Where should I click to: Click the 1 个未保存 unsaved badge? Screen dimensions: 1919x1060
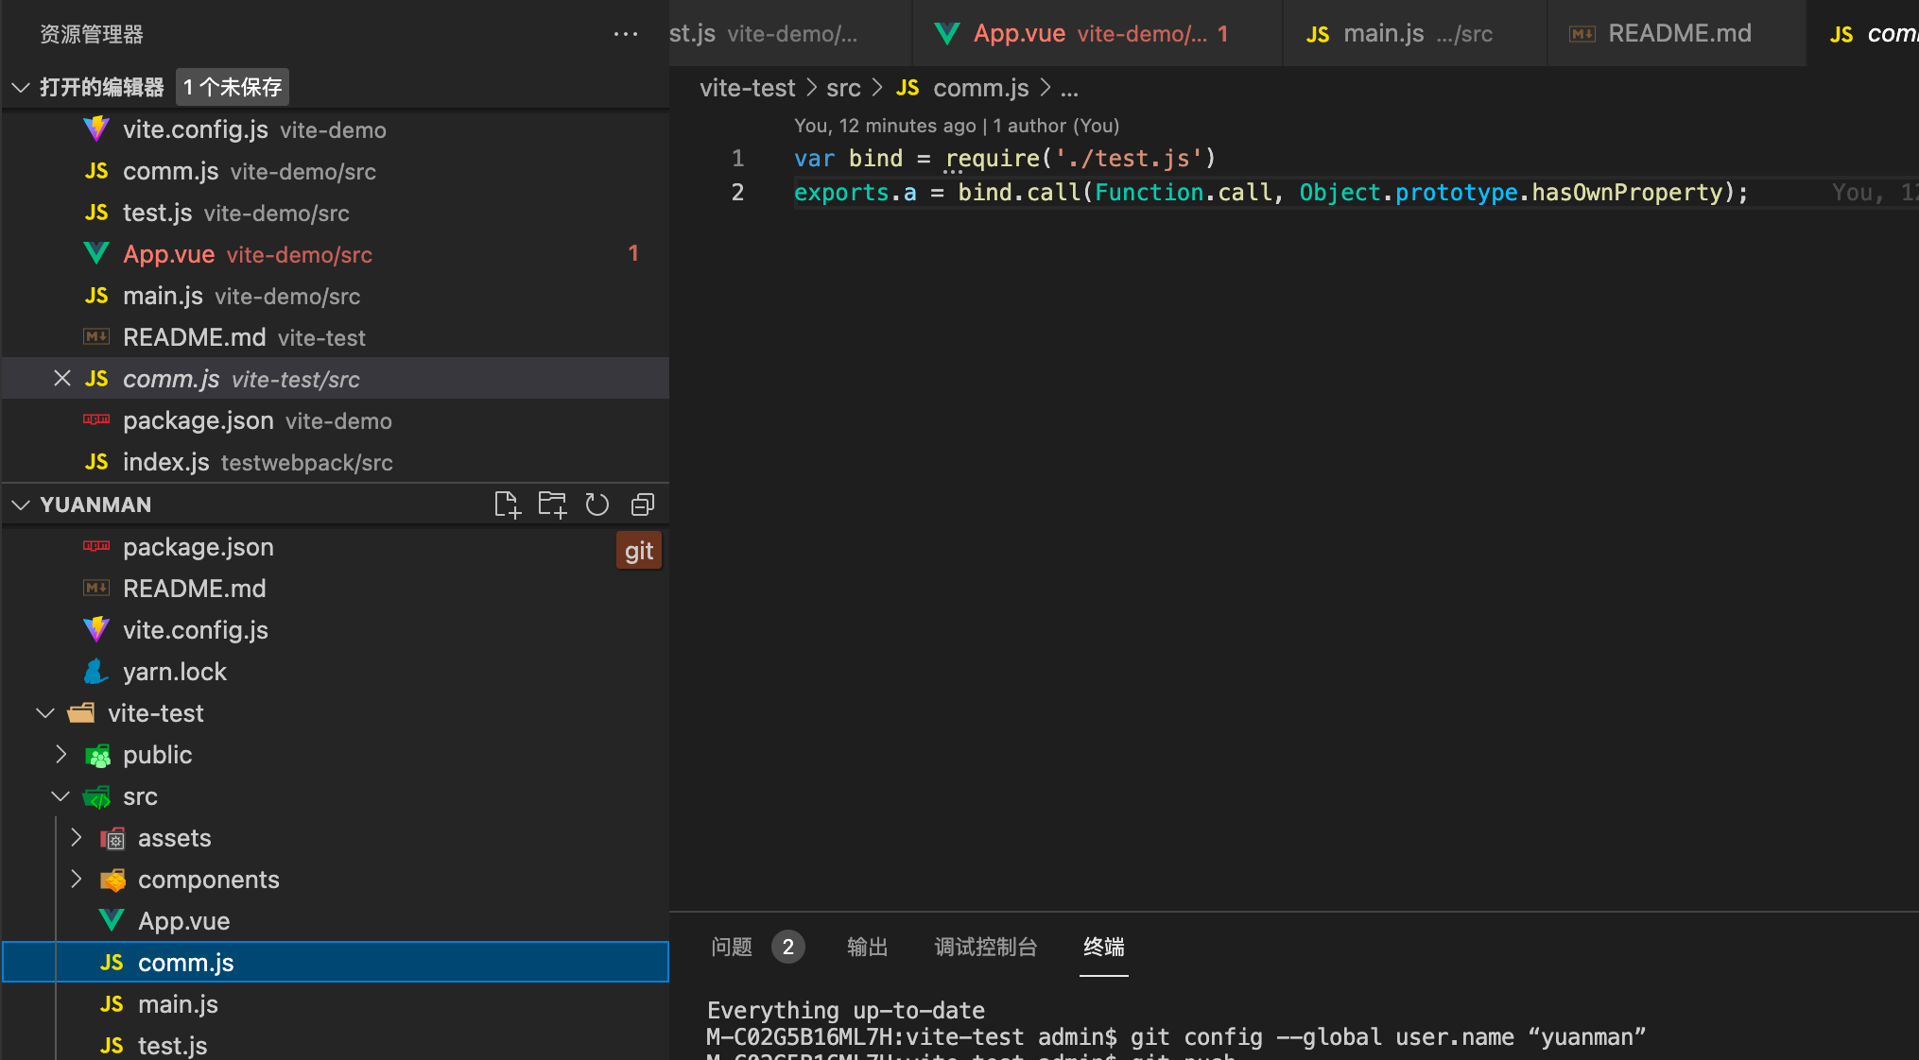coord(232,87)
